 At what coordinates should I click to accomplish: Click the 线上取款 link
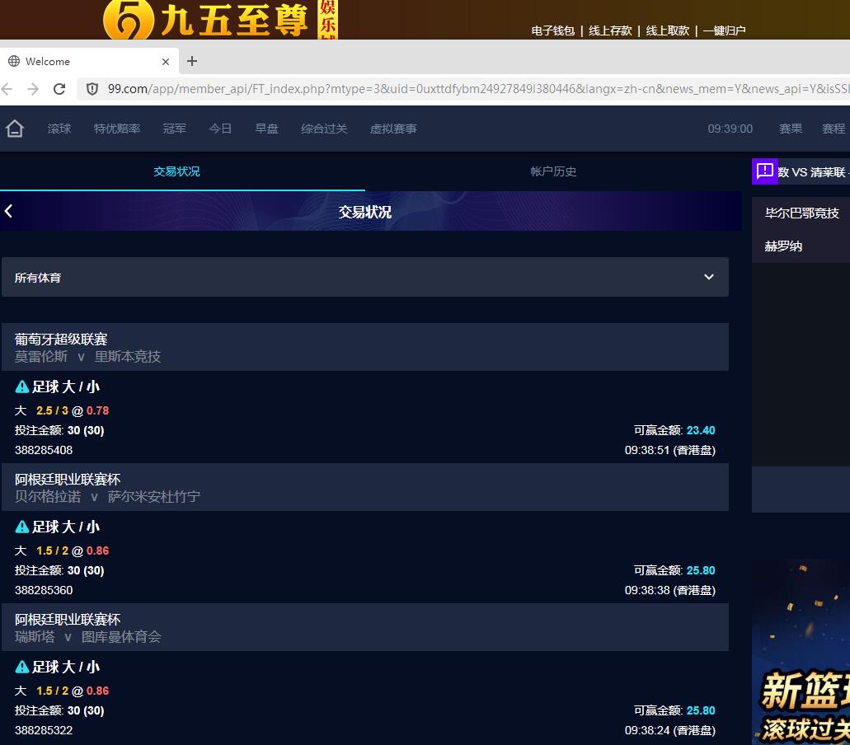(667, 30)
